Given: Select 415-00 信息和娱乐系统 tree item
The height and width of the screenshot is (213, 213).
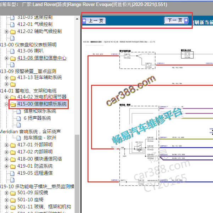Looking at the screenshot, I should [x=42, y=104].
